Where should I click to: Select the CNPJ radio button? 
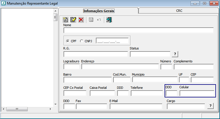point(81,41)
